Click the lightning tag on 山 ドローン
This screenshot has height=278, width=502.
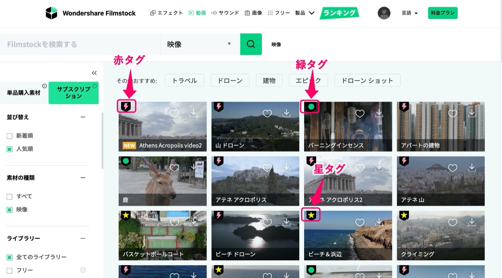pos(219,107)
